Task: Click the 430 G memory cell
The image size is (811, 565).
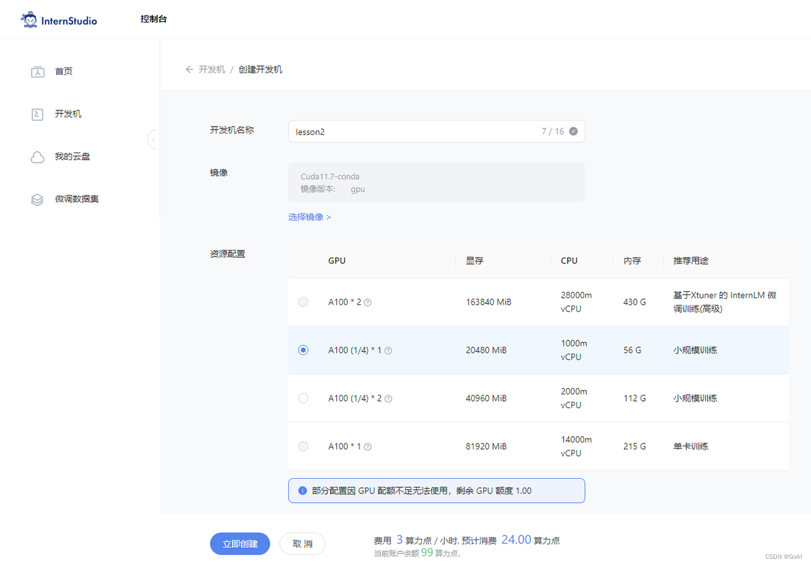Action: click(x=635, y=302)
